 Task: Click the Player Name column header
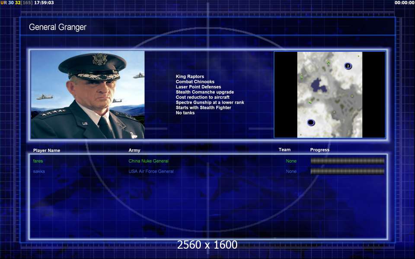coord(47,150)
